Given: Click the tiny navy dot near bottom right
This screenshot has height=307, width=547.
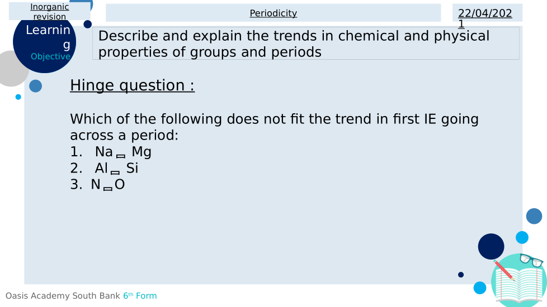Looking at the screenshot, I should [461, 275].
